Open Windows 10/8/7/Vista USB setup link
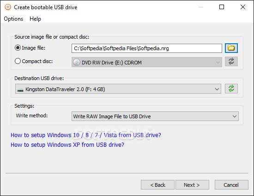This screenshot has height=196, width=254. coord(86,135)
